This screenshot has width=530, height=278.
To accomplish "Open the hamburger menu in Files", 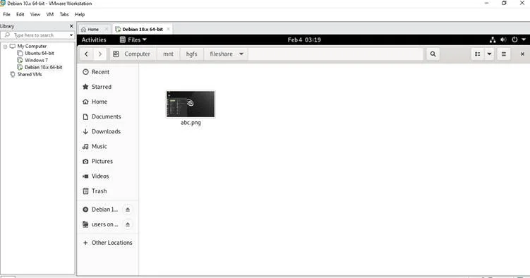I will 504,54.
